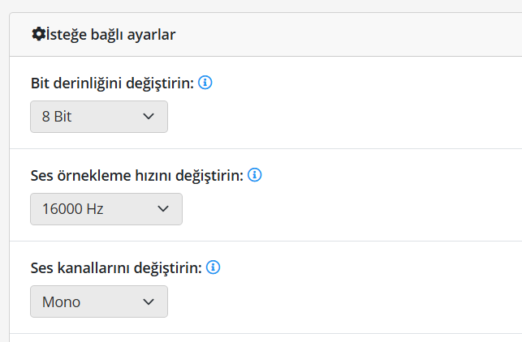Open info icon beside Ses kanallarını değiştirin
Screen dimensions: 522x342
coord(214,267)
